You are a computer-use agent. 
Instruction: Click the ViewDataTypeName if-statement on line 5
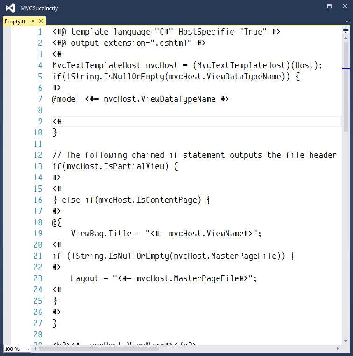pyautogui.click(x=176, y=77)
